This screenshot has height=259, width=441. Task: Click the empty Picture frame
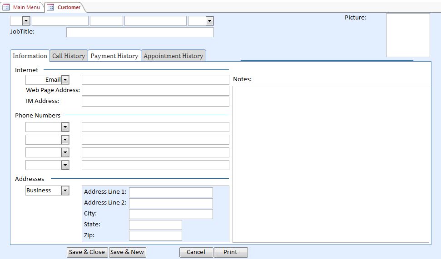pos(408,35)
